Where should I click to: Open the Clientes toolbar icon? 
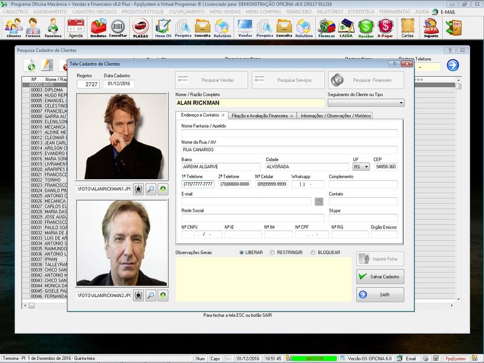click(x=14, y=28)
